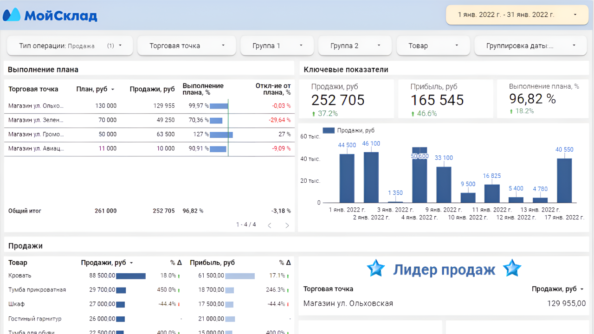Expand the Группа 2 filter
This screenshot has width=594, height=334.
pyautogui.click(x=355, y=46)
